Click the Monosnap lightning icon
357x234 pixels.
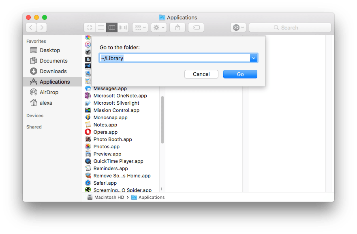(x=88, y=117)
